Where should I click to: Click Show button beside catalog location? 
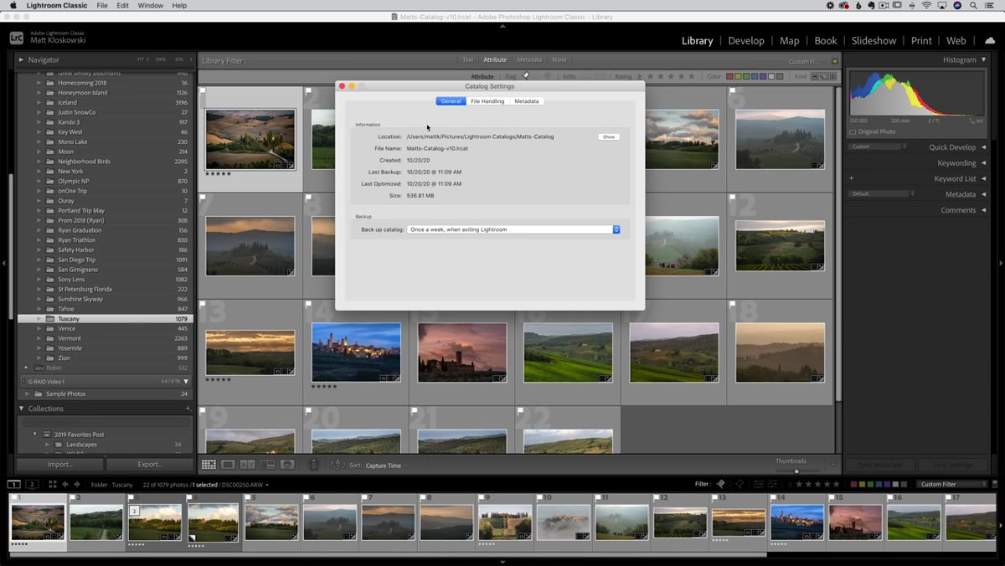click(x=609, y=136)
